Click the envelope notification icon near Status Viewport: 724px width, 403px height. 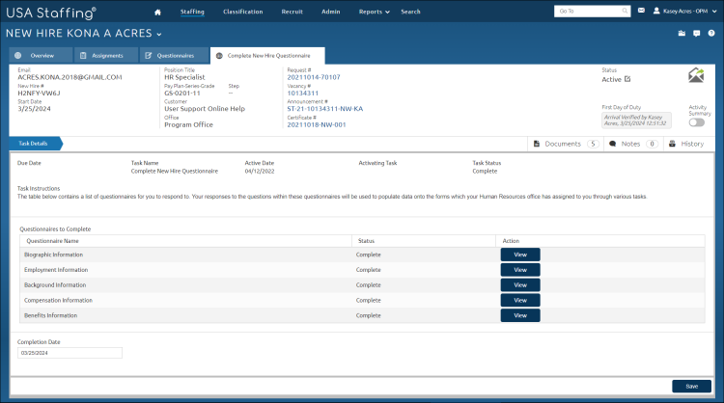point(696,75)
